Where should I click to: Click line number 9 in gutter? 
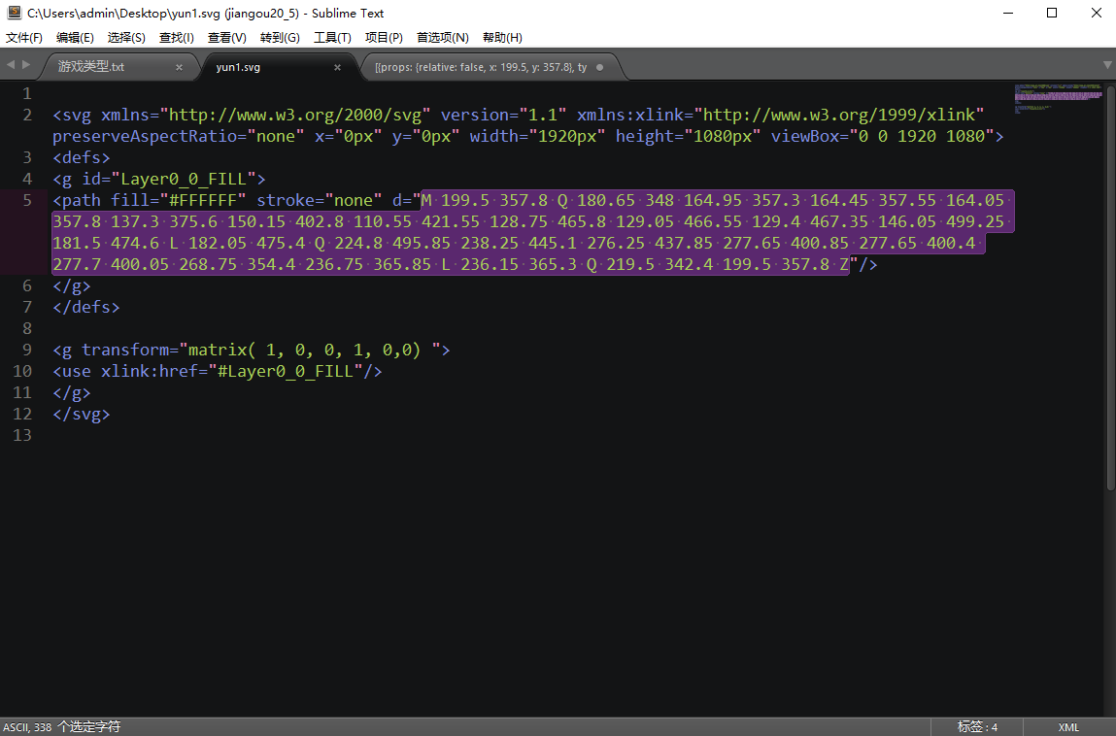pyautogui.click(x=27, y=350)
